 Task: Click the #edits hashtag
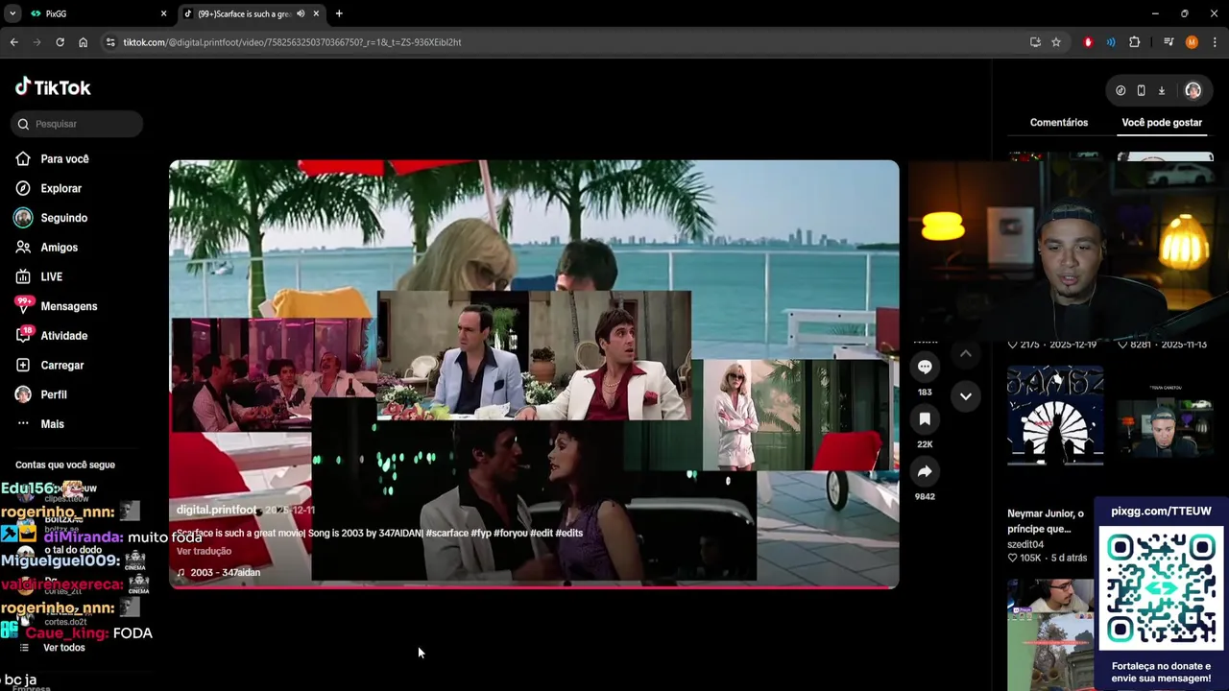(x=568, y=533)
